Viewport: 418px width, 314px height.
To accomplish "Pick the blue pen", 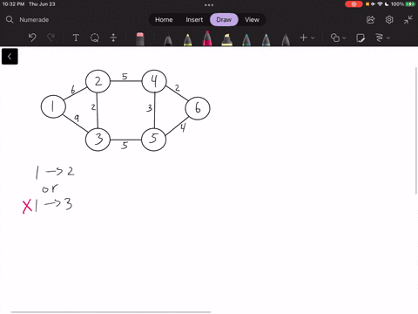I will (x=266, y=40).
